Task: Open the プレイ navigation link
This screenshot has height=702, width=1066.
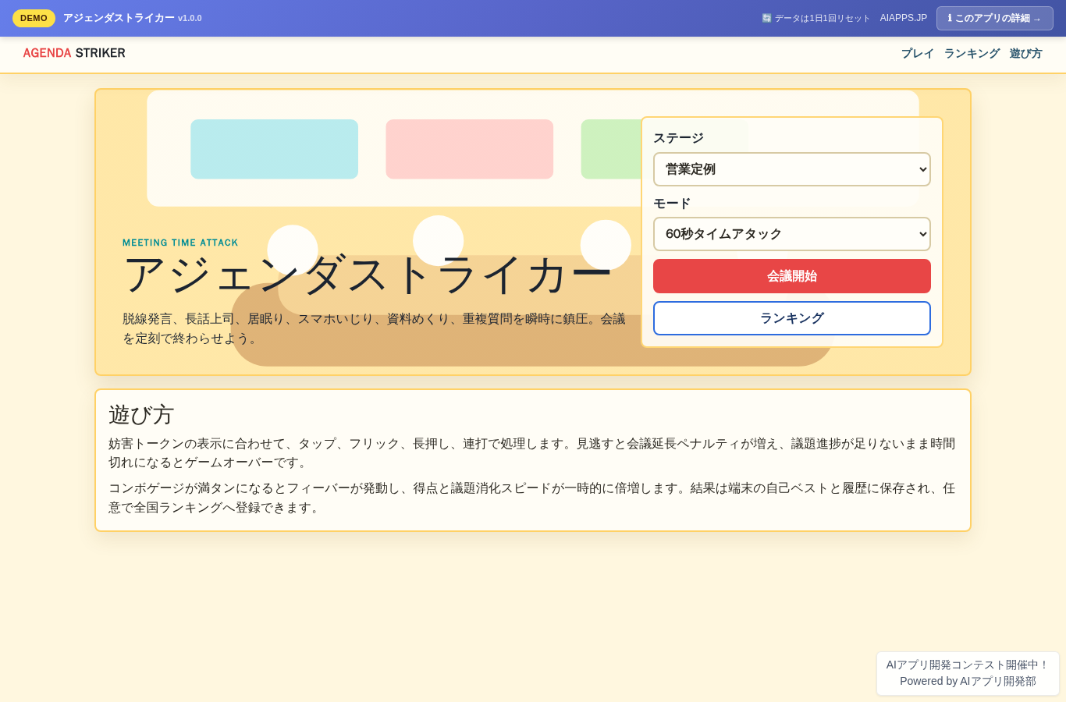Action: pyautogui.click(x=918, y=54)
